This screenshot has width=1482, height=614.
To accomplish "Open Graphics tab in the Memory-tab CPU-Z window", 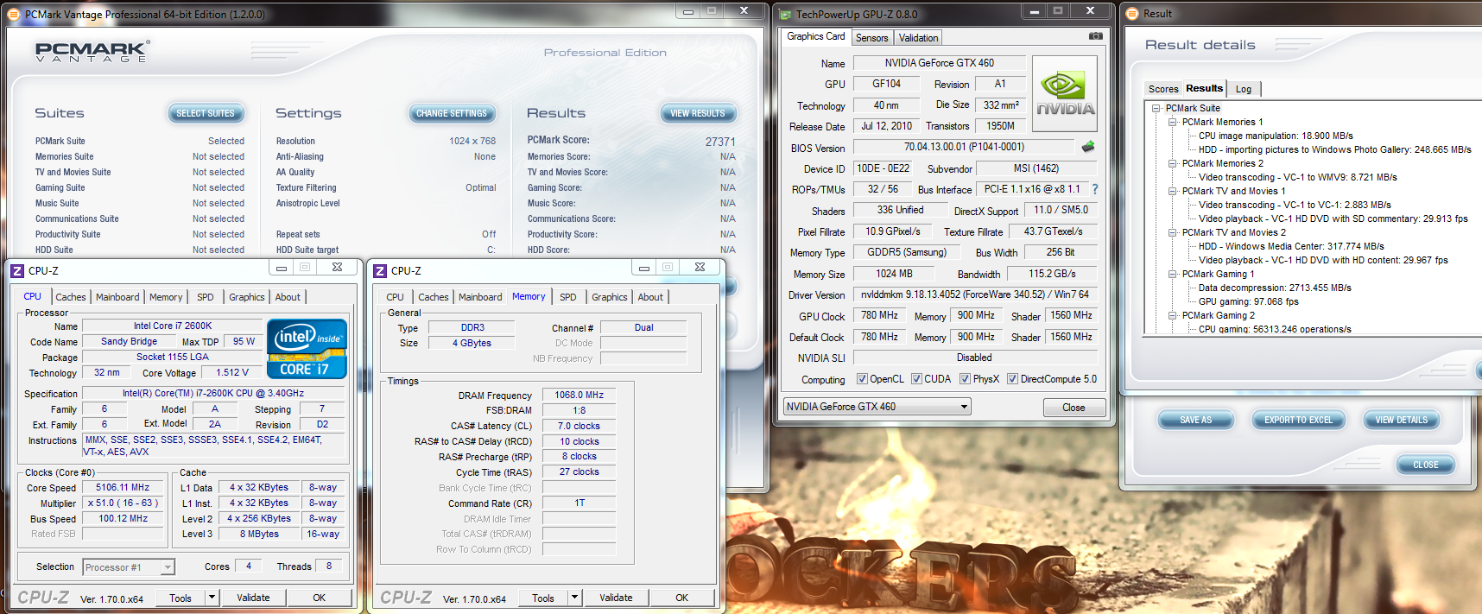I will [x=610, y=297].
